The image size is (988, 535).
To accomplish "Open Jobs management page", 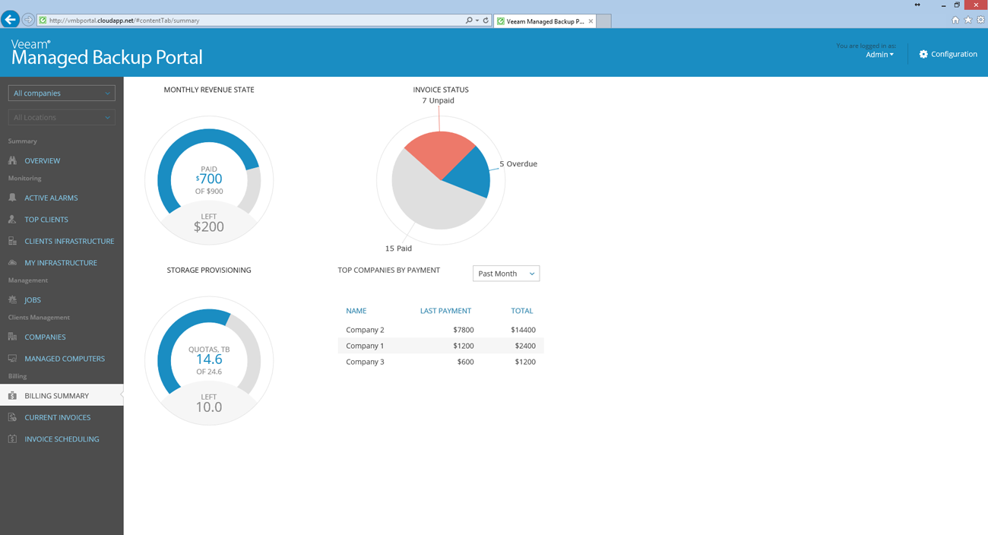I will click(x=33, y=299).
